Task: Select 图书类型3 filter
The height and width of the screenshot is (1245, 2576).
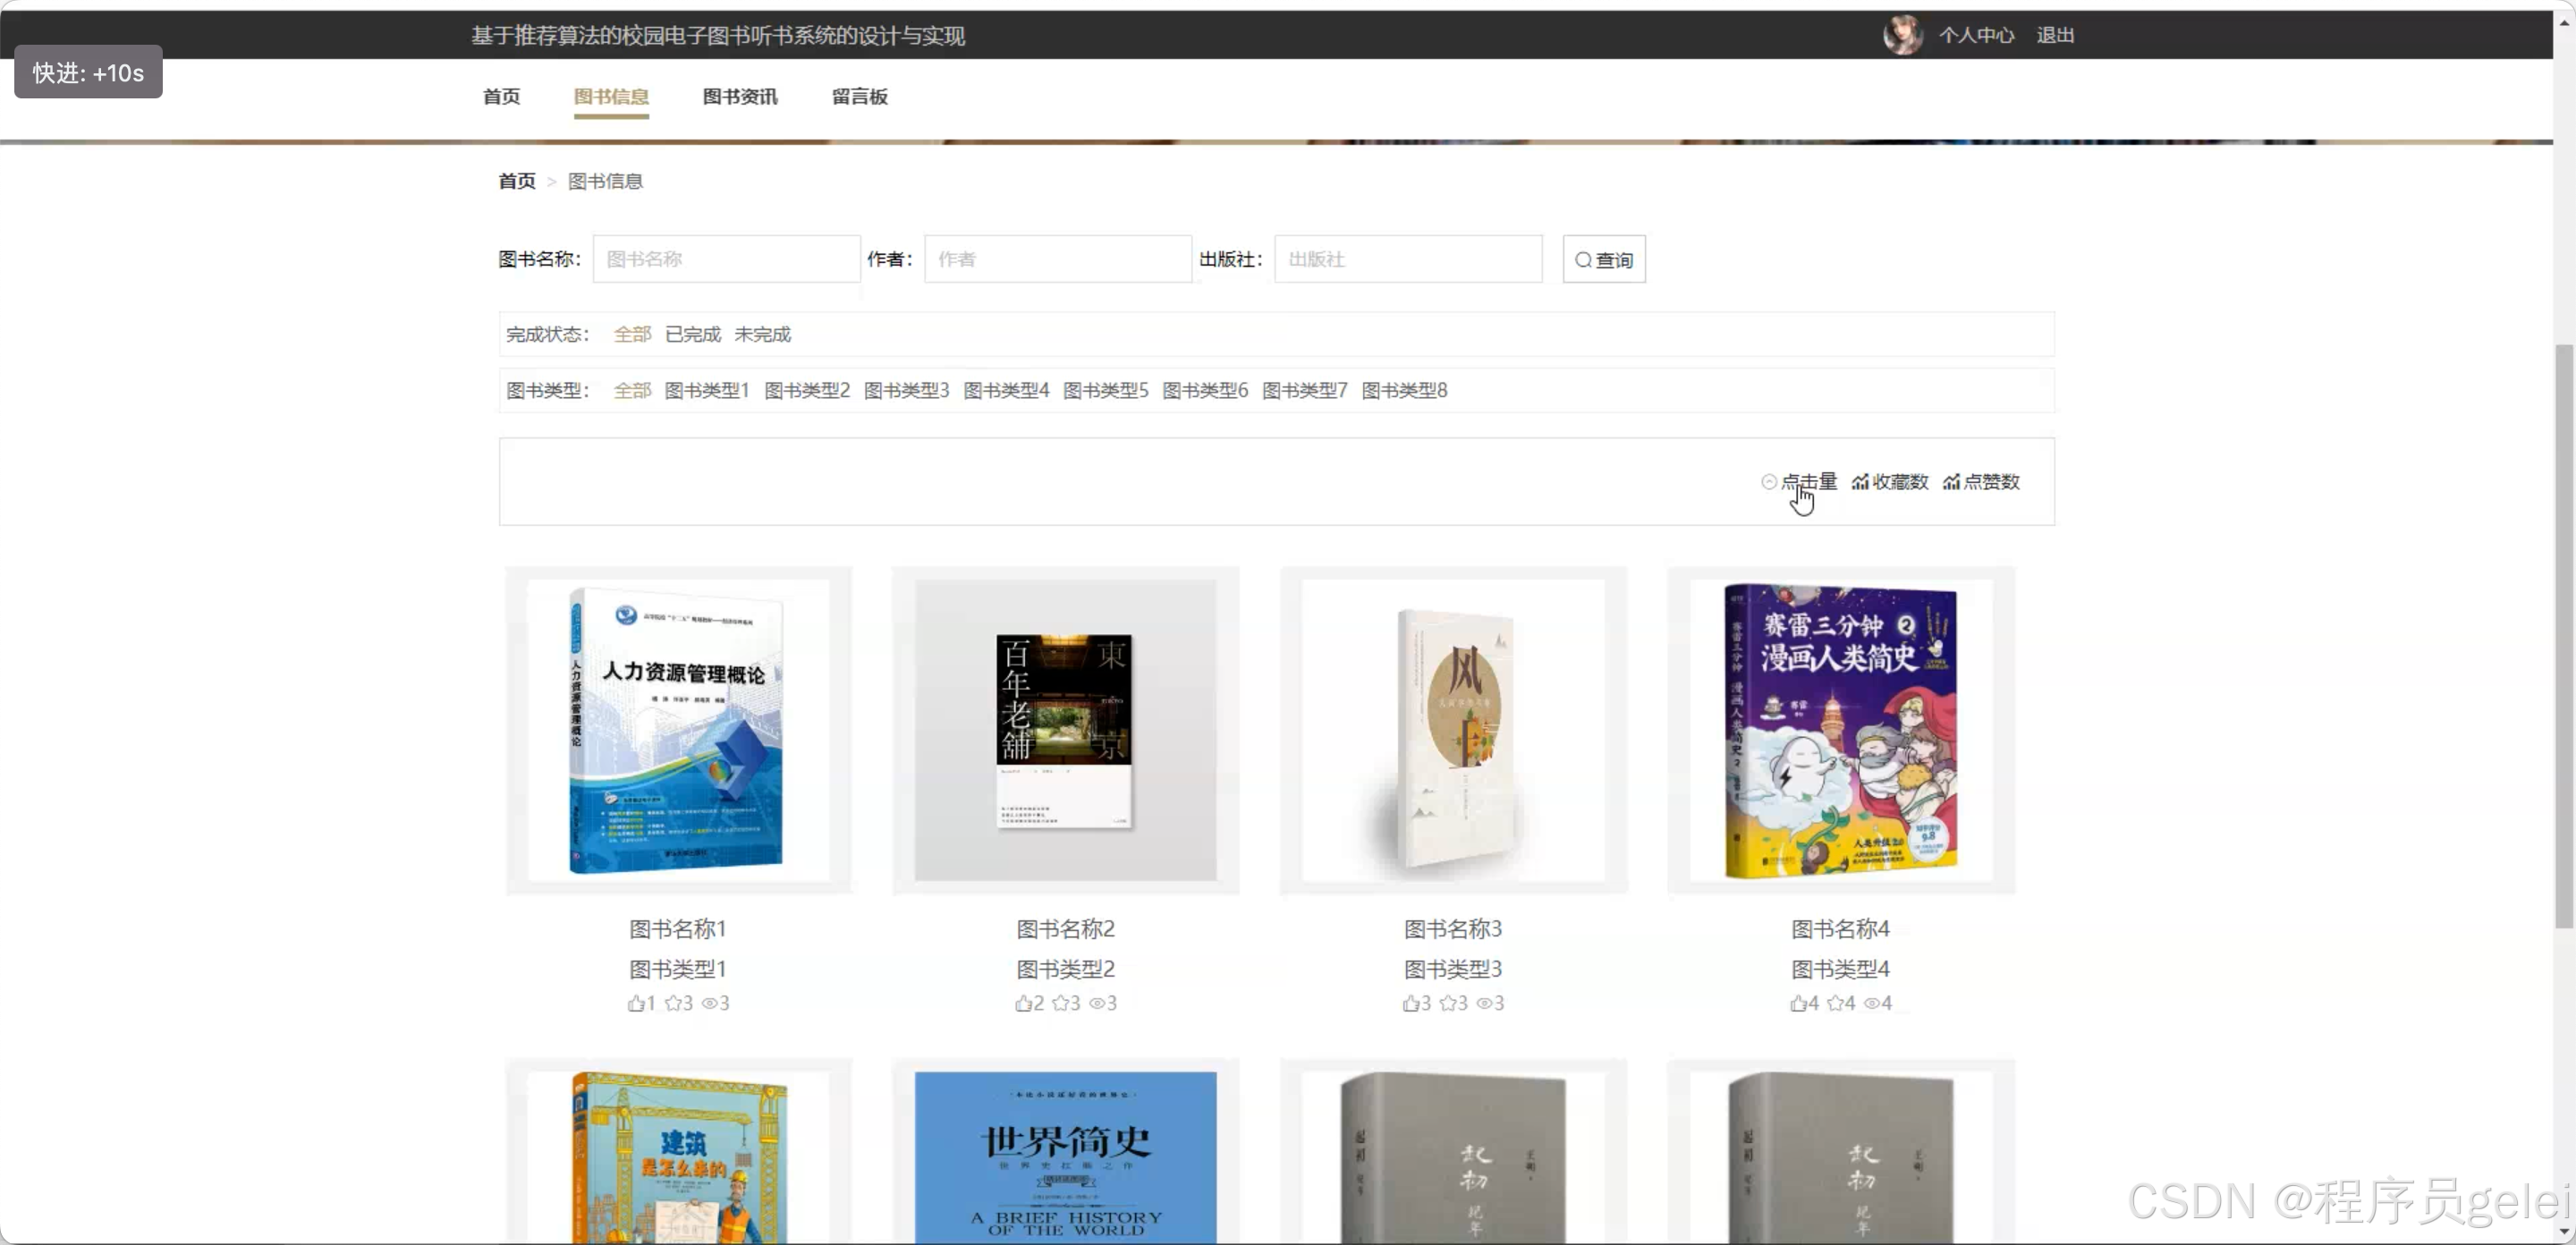Action: click(905, 390)
